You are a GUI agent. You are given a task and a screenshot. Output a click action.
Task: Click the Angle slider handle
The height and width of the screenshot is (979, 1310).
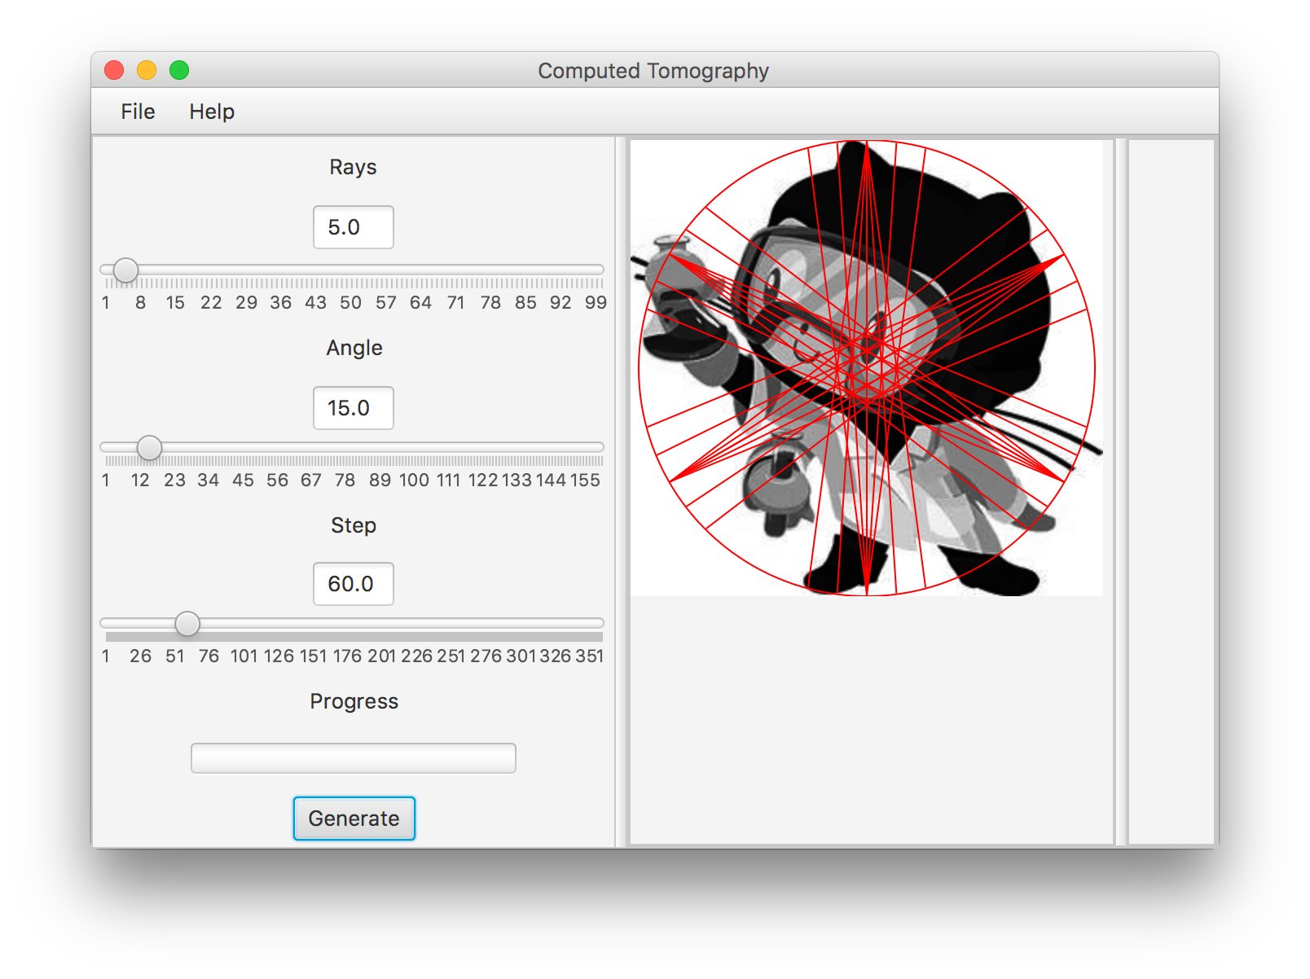149,448
